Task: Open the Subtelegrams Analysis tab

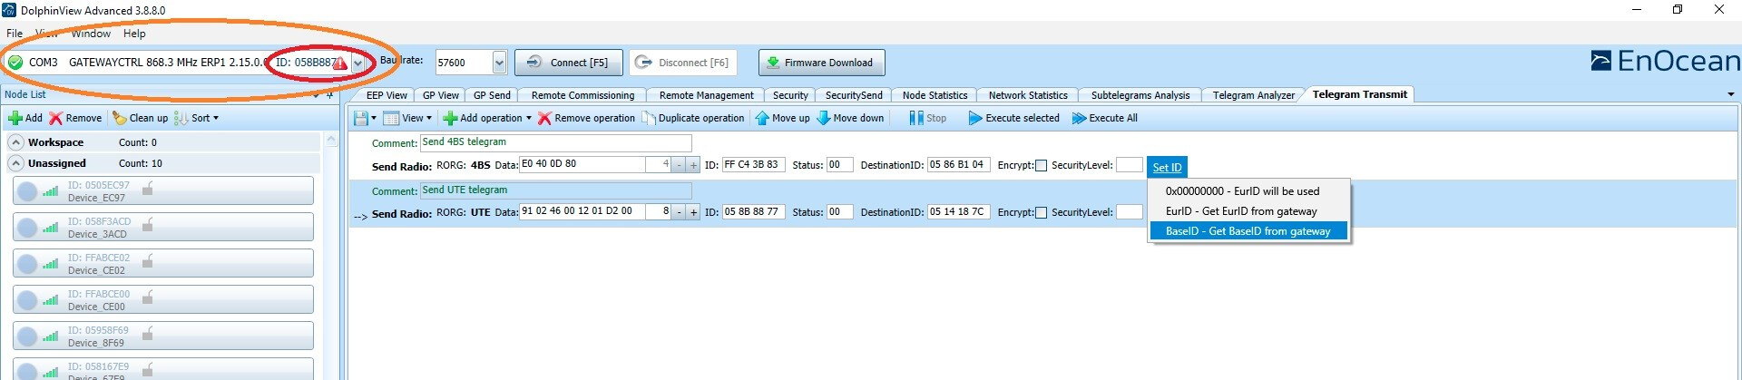Action: [1140, 95]
